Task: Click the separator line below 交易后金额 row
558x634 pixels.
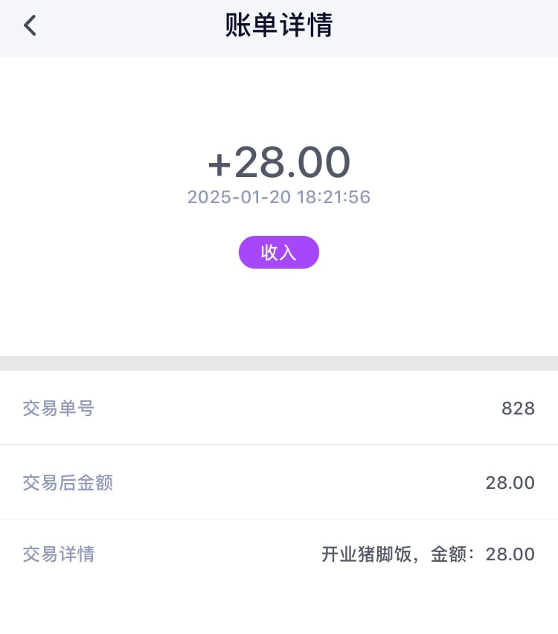Action: 278,519
